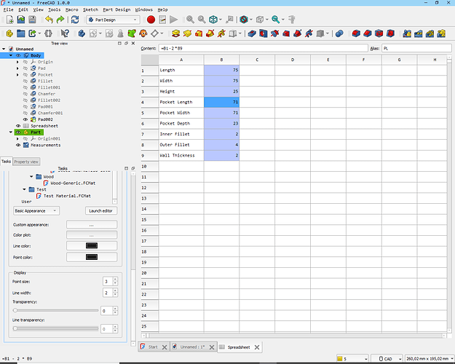Image resolution: width=455 pixels, height=364 pixels.
Task: Click the Thickness tool icon
Action: tap(390, 33)
